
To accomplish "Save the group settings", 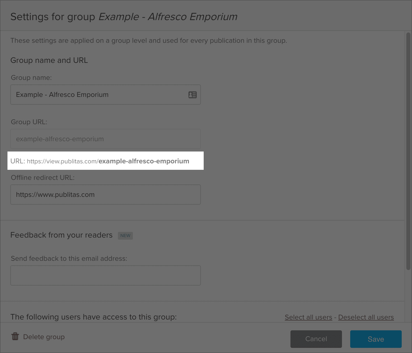I will click(x=376, y=339).
